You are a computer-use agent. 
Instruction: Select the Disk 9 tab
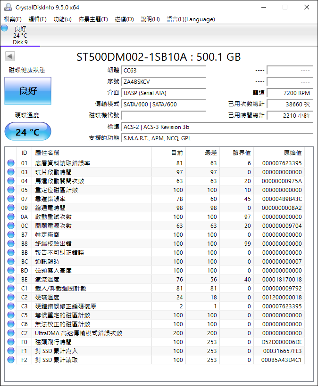tap(20, 35)
